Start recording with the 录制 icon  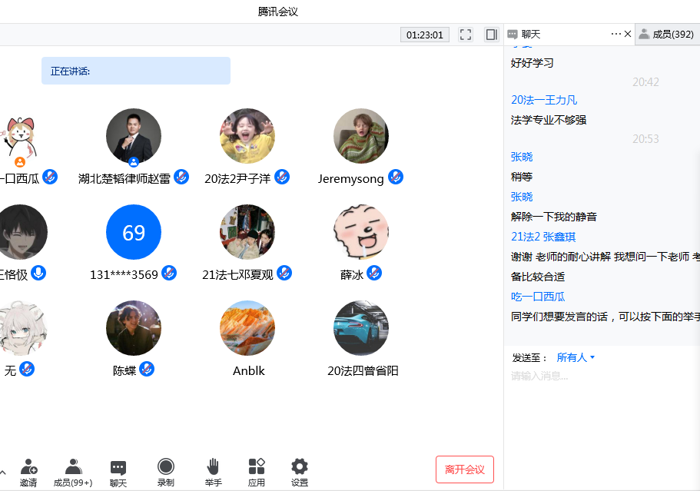click(x=165, y=467)
